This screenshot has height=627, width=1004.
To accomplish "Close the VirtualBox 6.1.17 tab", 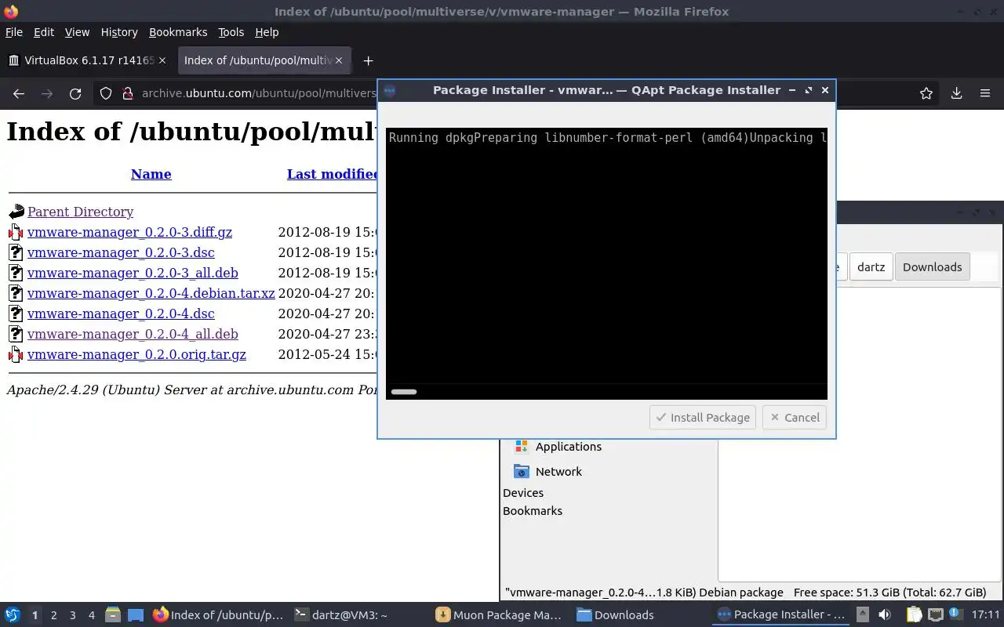I will 162,60.
